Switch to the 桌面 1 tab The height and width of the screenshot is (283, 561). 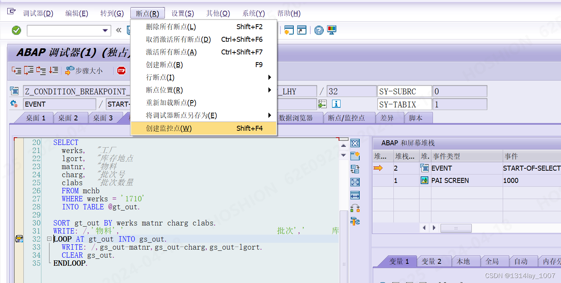[x=36, y=118]
